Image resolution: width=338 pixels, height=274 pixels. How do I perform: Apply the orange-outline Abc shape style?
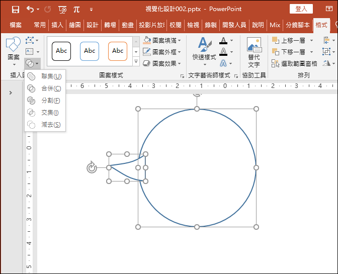[x=118, y=51]
